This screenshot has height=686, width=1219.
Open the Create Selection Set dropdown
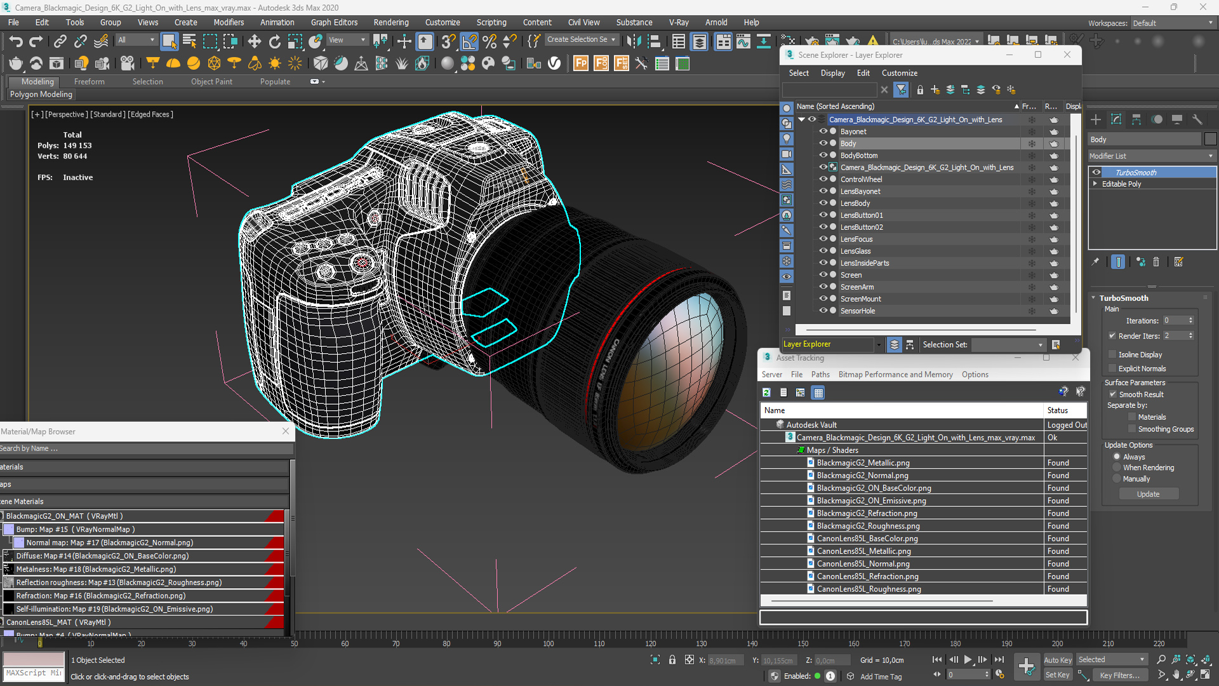tap(582, 39)
